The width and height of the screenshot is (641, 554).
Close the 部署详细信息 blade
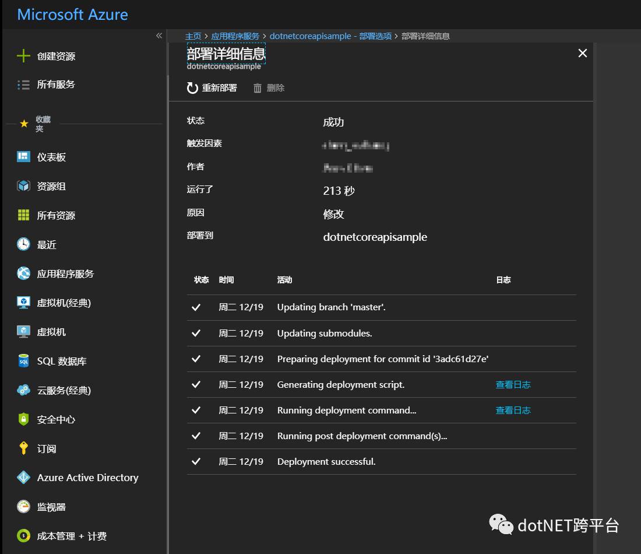point(583,53)
